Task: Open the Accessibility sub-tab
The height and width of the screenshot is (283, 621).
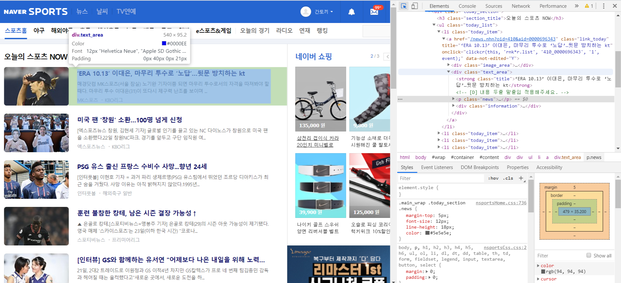Action: coord(549,167)
